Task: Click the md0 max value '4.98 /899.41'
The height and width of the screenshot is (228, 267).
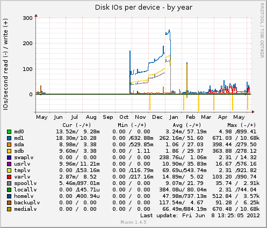Action: point(237,132)
